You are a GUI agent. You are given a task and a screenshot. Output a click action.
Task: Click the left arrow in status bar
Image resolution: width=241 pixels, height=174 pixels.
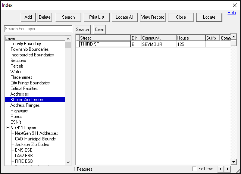click(220, 169)
